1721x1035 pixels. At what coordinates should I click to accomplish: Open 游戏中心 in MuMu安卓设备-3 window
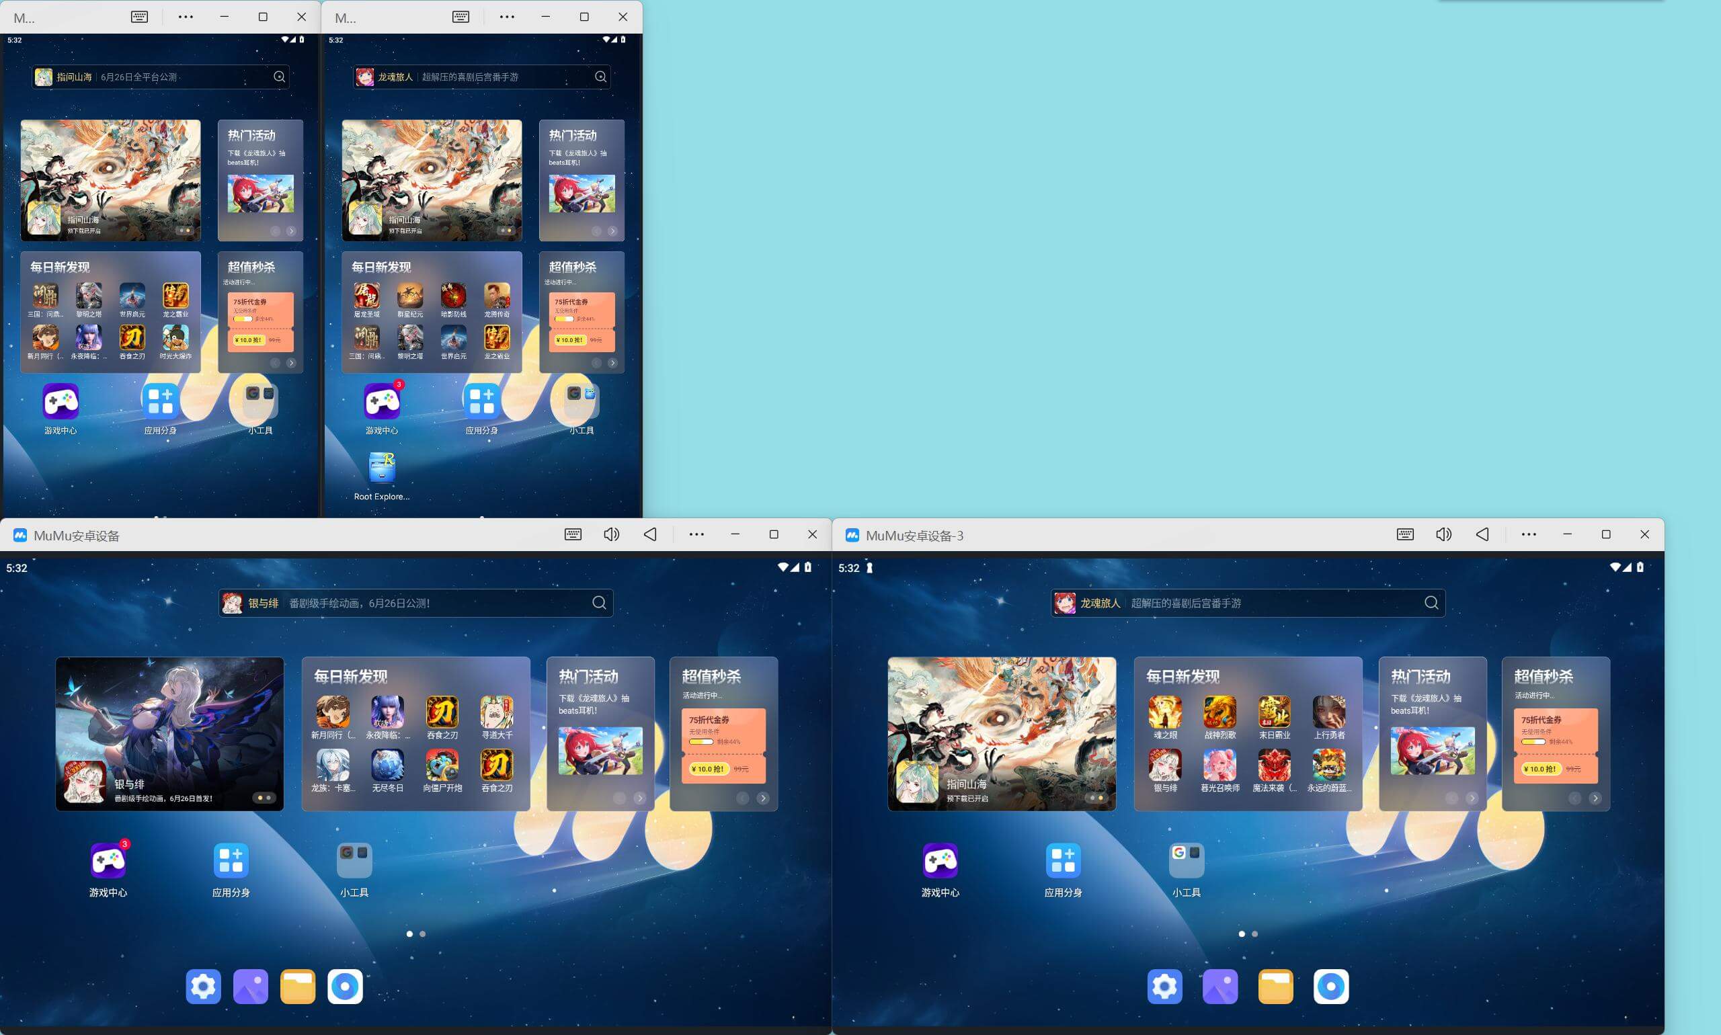pyautogui.click(x=940, y=861)
